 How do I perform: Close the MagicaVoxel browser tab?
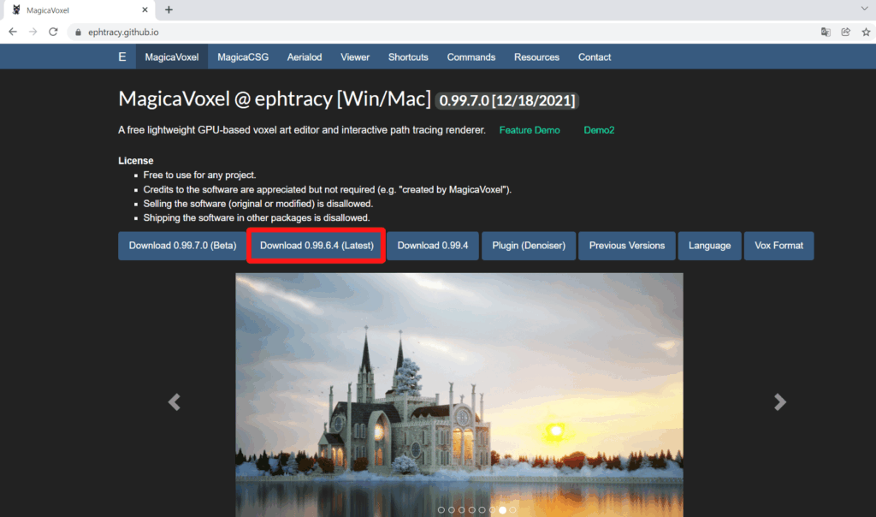pyautogui.click(x=145, y=9)
